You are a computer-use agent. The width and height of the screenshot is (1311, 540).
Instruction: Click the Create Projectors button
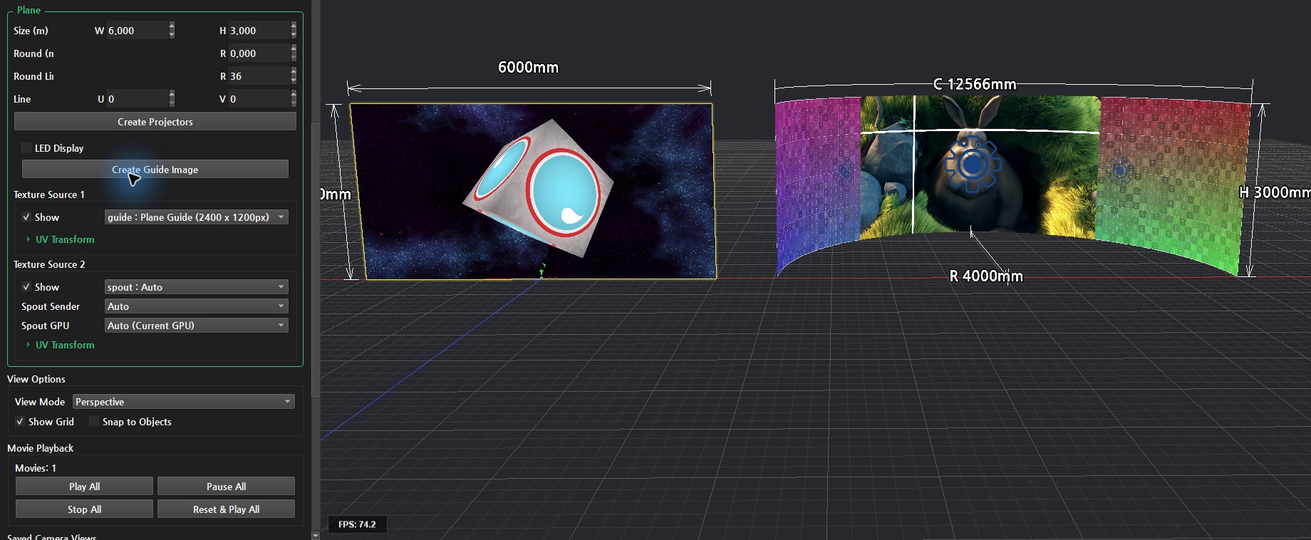155,122
